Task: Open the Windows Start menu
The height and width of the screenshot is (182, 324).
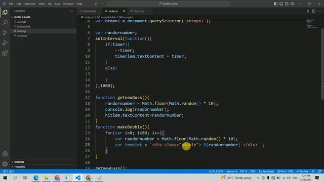Action: click(5, 177)
